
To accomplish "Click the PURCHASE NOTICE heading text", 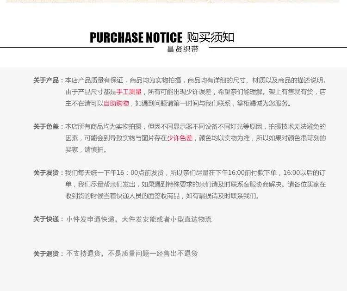I will point(136,37).
